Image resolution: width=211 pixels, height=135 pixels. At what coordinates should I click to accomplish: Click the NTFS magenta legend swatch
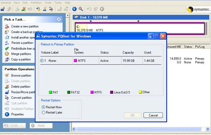(92, 92)
